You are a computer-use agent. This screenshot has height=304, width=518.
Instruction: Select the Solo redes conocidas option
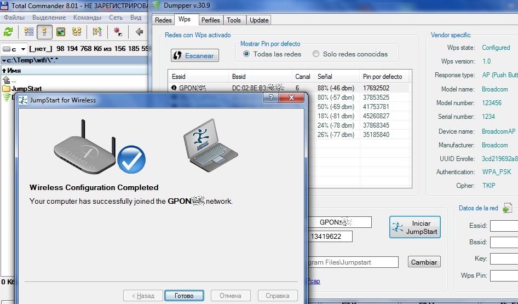[316, 54]
